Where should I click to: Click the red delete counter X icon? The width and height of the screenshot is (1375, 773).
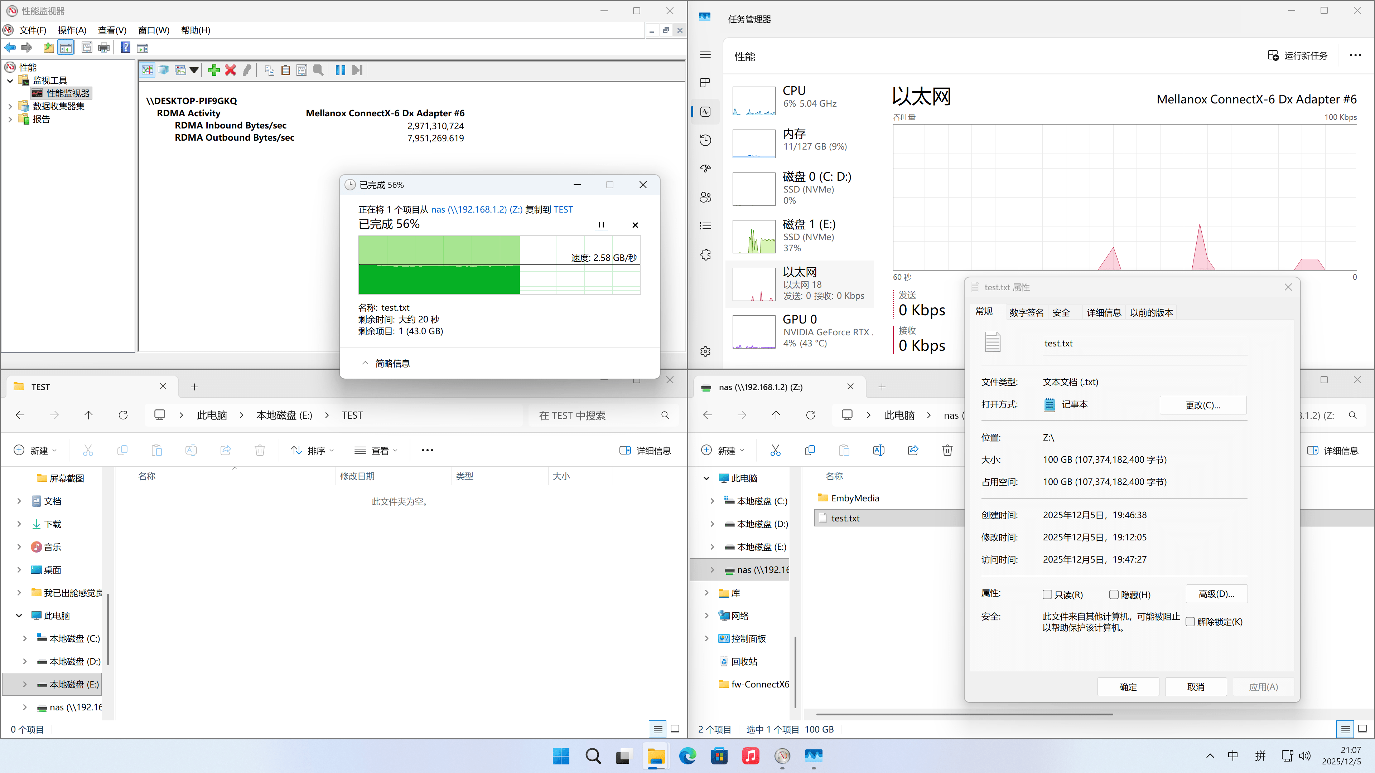point(231,70)
